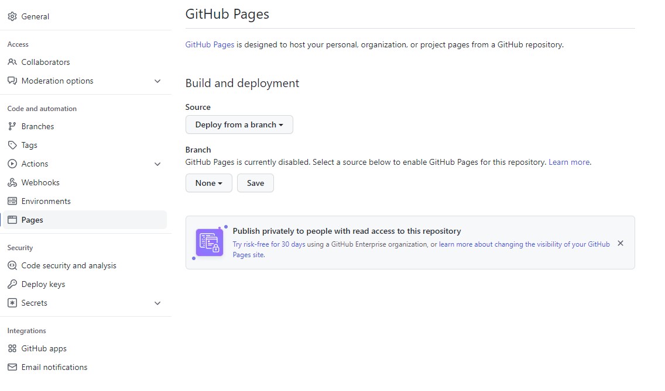665x391 pixels.
Task: Click the Branches git-branch icon
Action: click(12, 127)
